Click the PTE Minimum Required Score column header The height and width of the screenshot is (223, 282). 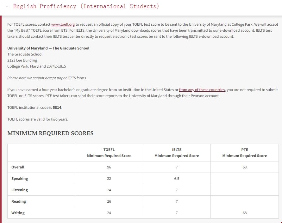click(x=244, y=153)
